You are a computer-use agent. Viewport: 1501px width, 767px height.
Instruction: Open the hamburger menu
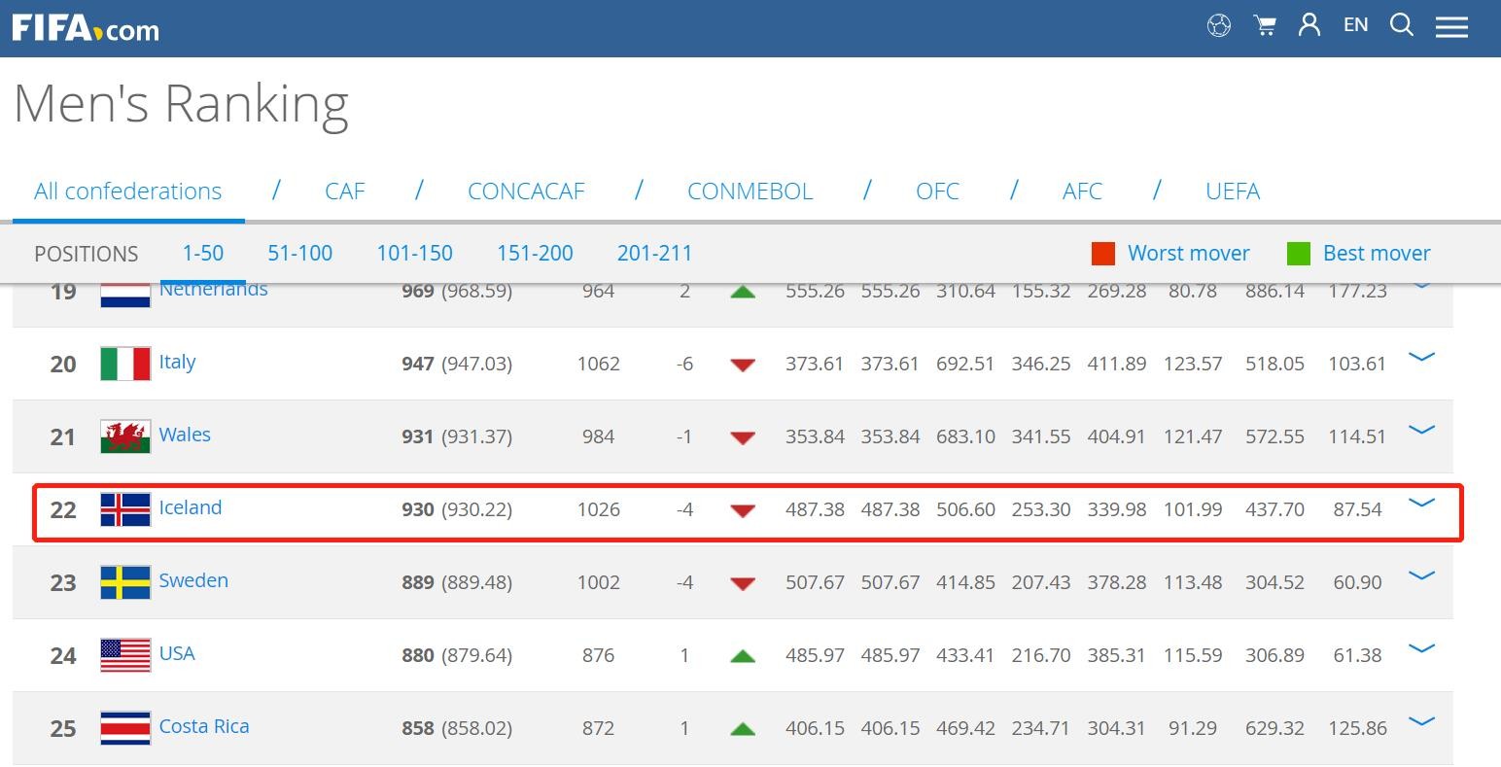click(x=1451, y=26)
